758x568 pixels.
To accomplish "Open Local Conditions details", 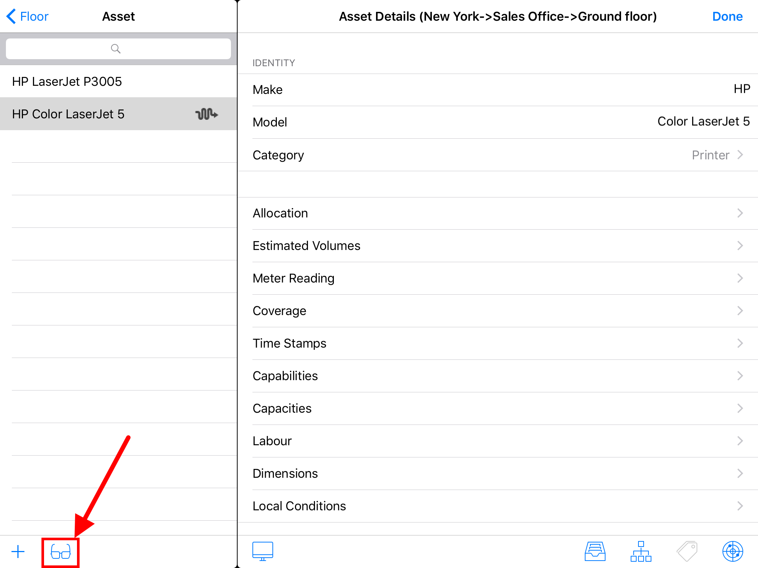I will point(498,506).
